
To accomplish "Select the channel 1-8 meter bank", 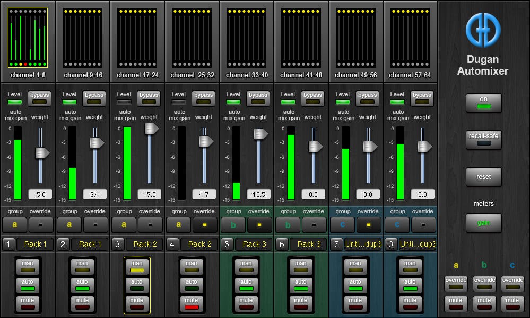I will [x=28, y=38].
